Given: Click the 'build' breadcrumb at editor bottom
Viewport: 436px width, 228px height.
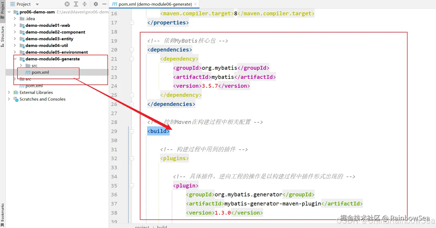Looking at the screenshot, I should pos(162,227).
